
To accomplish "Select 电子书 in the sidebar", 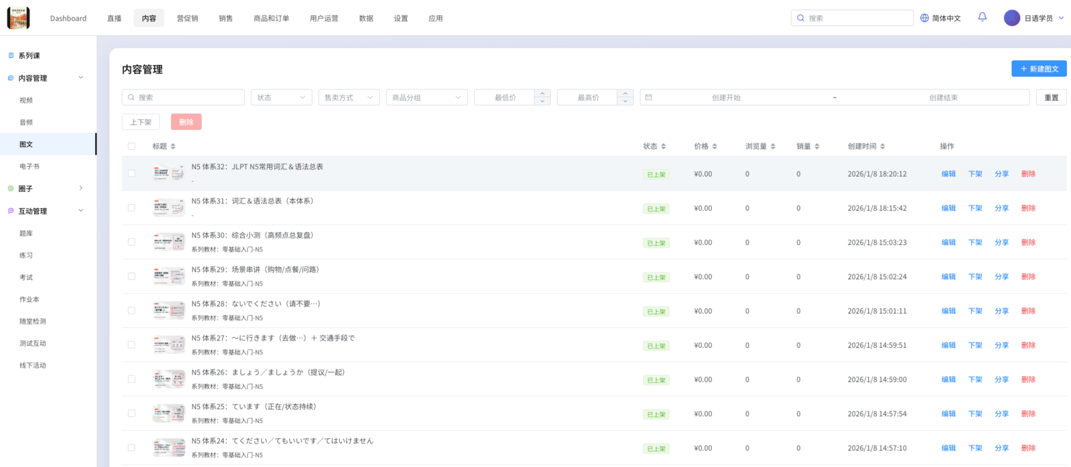I will click(29, 166).
